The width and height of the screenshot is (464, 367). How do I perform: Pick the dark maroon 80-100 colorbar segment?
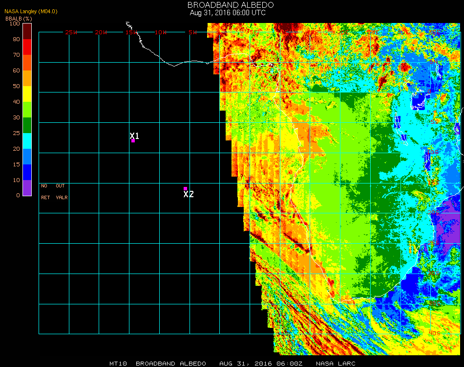coord(27,31)
